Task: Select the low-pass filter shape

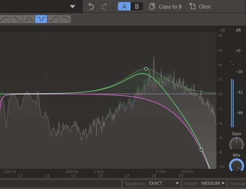Action: 65,19
